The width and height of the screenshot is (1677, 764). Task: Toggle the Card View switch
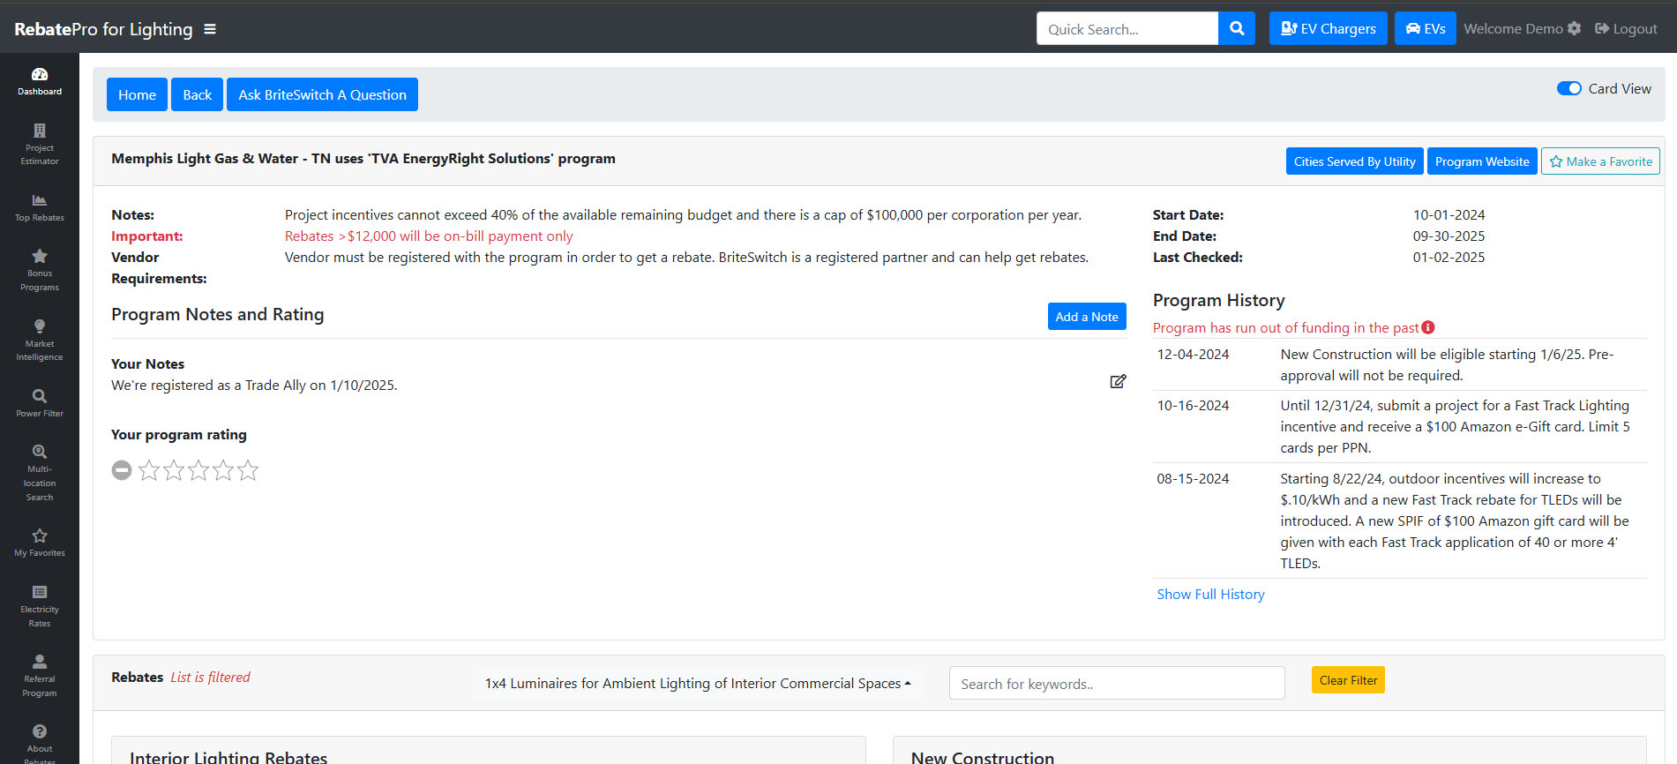coord(1569,88)
